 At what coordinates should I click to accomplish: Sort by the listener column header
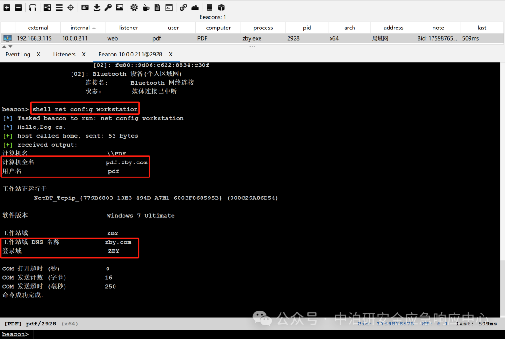(128, 28)
